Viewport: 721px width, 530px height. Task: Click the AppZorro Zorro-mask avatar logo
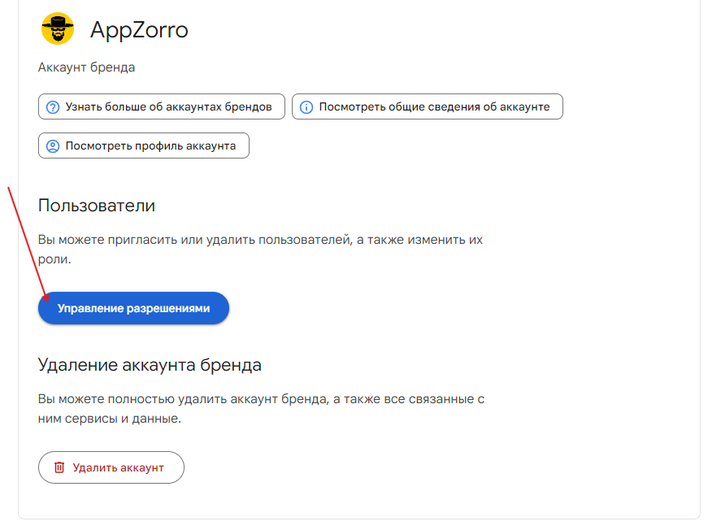pyautogui.click(x=58, y=30)
